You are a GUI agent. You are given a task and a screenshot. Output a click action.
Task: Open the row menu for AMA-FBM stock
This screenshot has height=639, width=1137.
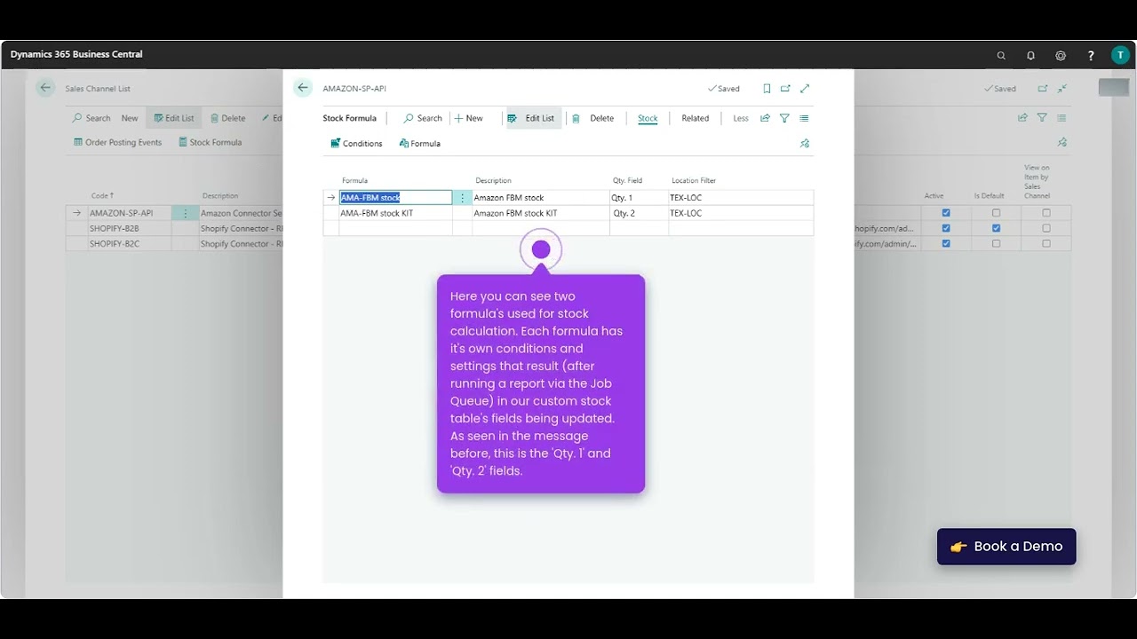462,198
